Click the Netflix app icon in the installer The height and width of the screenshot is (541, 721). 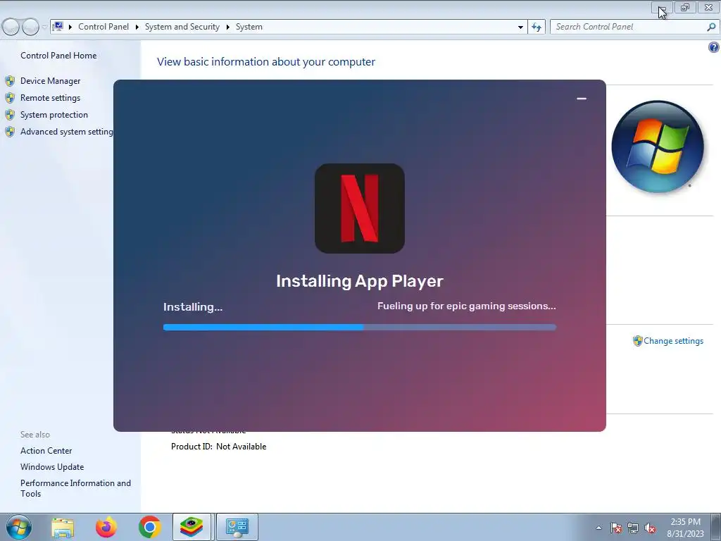point(360,209)
